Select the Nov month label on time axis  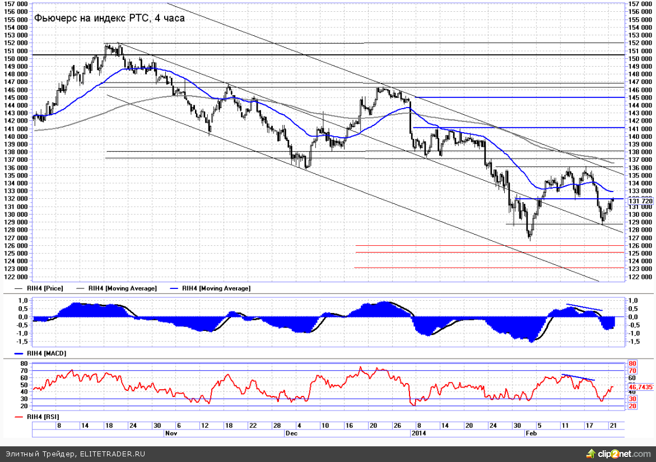171,433
